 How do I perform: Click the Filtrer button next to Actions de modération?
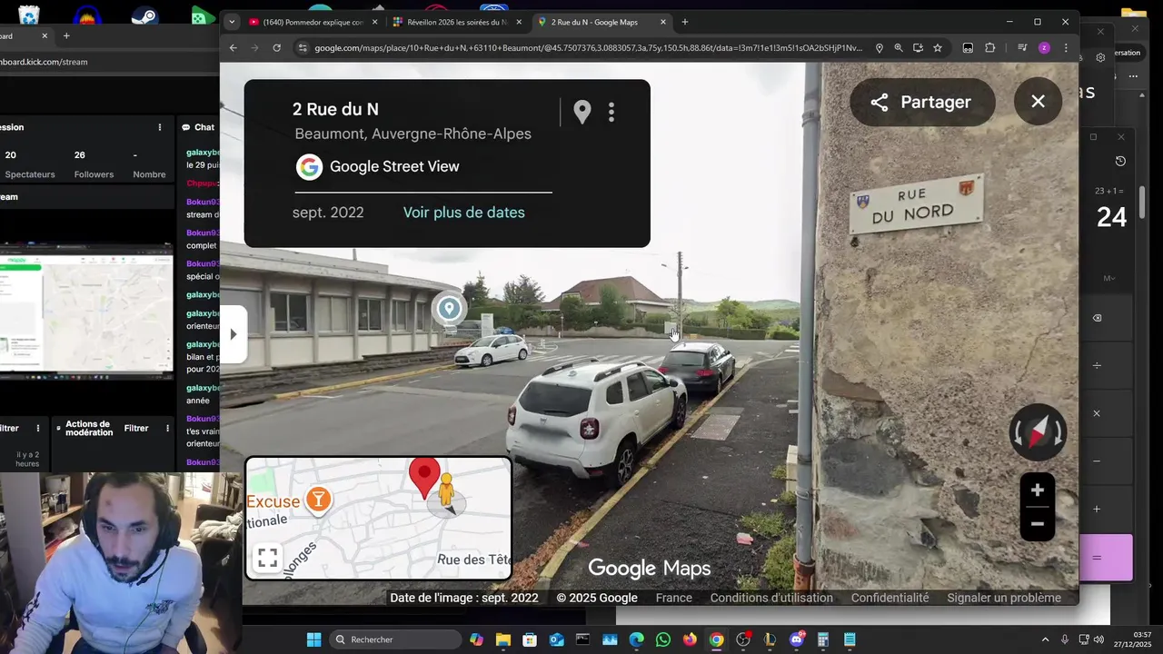[x=136, y=428]
